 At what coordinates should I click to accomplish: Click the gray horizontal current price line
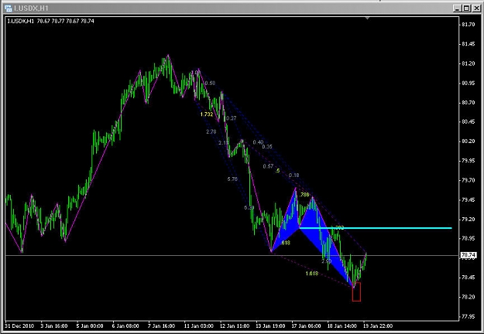pyautogui.click(x=232, y=255)
